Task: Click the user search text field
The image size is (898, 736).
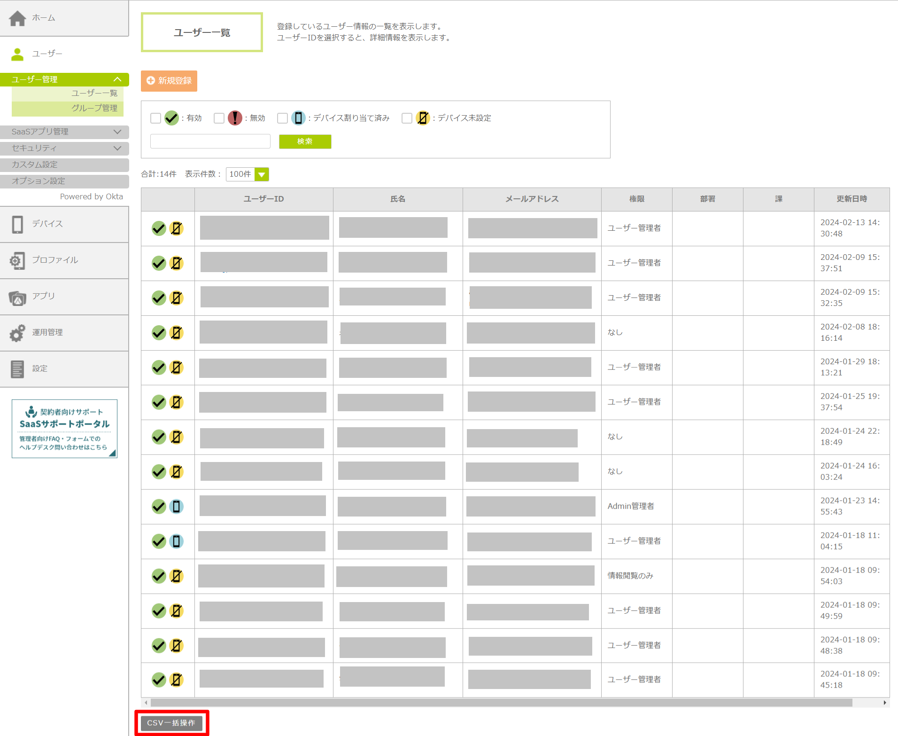Action: point(210,141)
